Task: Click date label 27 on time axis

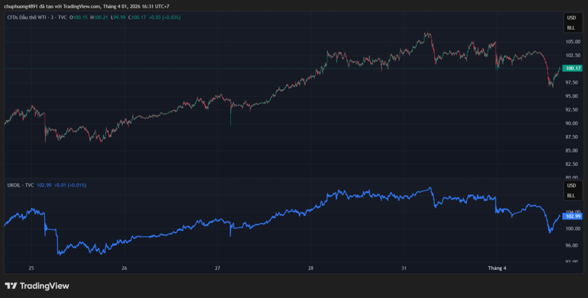Action: (x=218, y=268)
